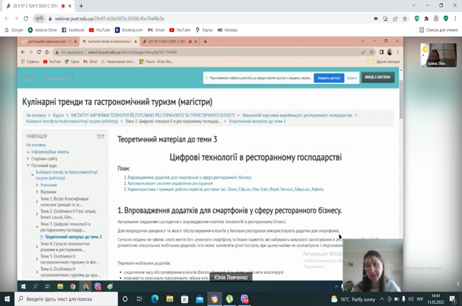Open plan link 2 Автоматизовані системи управління
This screenshot has width=462, height=306.
(170, 183)
